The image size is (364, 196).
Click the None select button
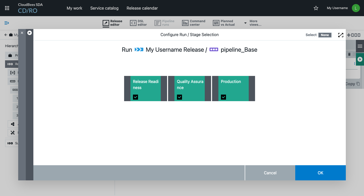(325, 35)
